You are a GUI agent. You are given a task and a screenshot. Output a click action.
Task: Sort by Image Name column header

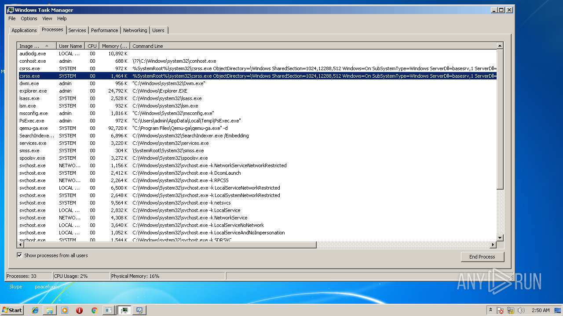tap(37, 46)
